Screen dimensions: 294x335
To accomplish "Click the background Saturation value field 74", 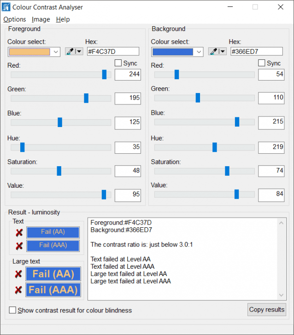I will pos(271,171).
